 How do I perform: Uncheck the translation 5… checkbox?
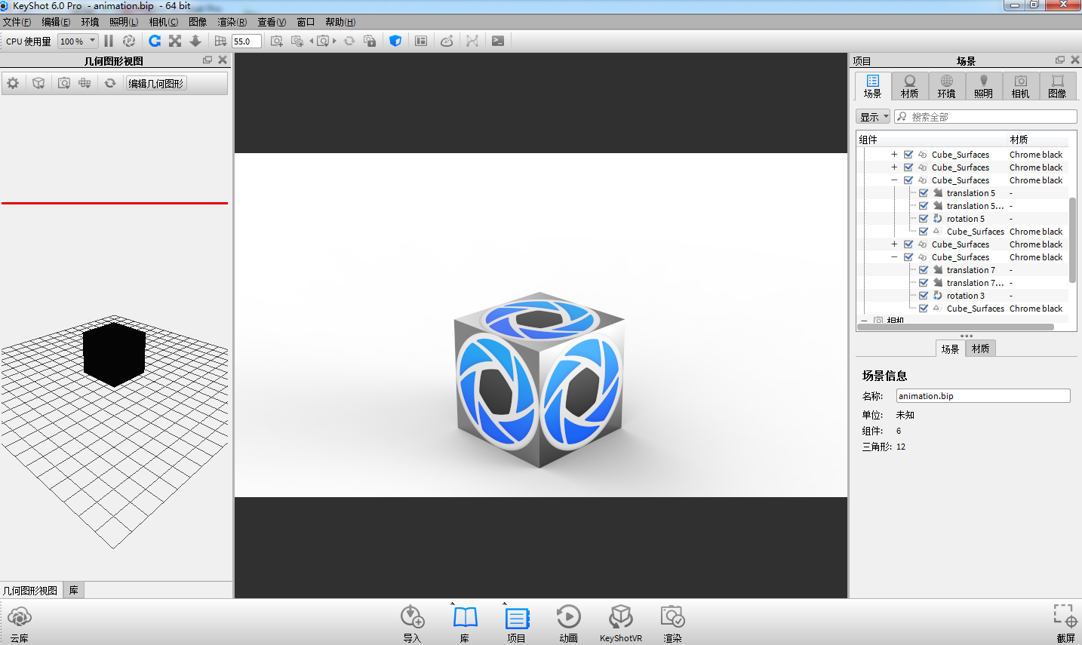point(924,206)
